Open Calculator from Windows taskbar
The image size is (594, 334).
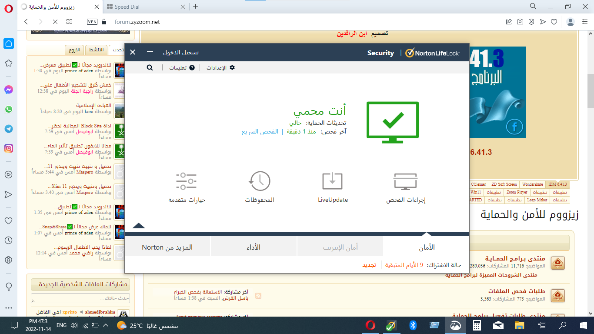tap(477, 325)
